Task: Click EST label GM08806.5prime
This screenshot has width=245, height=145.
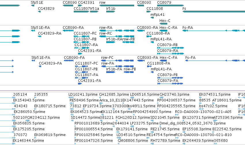Action: tap(133, 141)
